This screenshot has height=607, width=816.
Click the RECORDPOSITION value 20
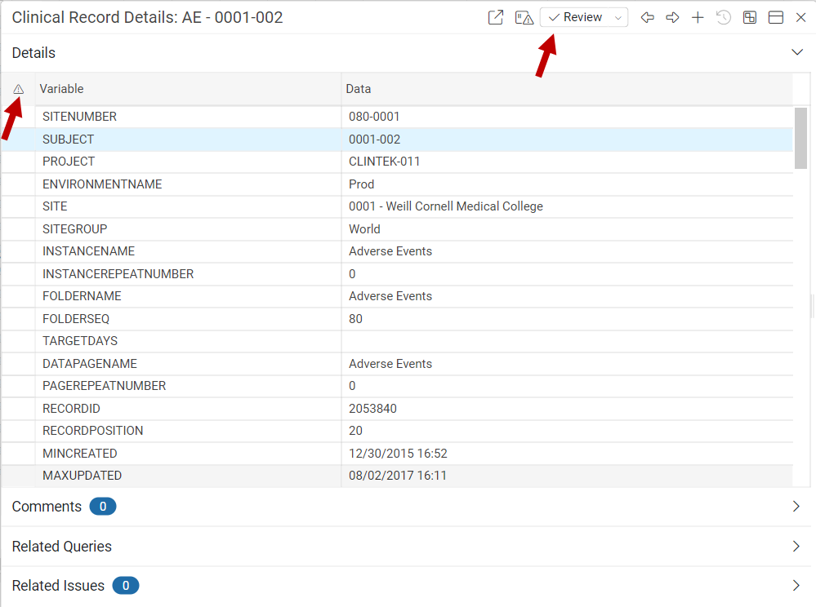(355, 431)
